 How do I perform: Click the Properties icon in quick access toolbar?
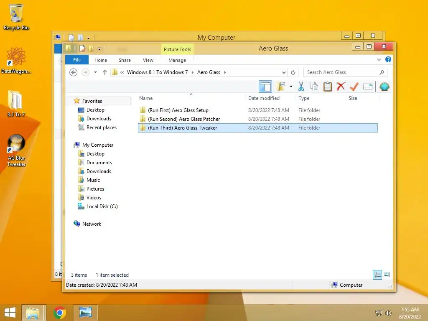(x=82, y=48)
